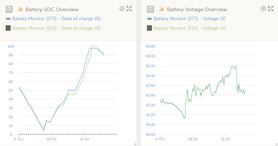Click the resize handle at SOC widget corner
The height and width of the screenshot is (146, 278).
(x=135, y=144)
